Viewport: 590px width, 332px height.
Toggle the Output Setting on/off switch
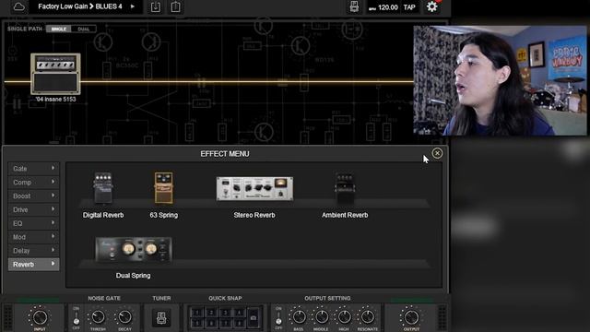pos(278,318)
